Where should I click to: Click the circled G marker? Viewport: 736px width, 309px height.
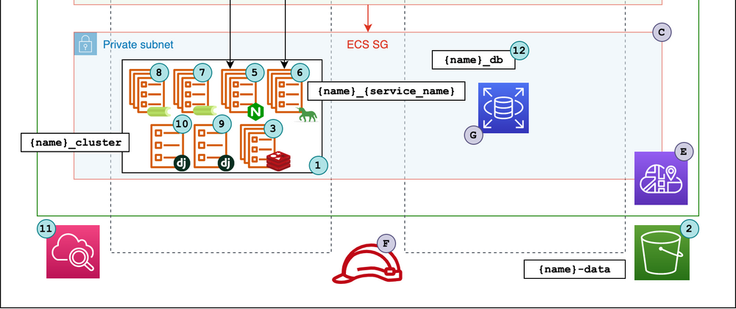tap(474, 134)
